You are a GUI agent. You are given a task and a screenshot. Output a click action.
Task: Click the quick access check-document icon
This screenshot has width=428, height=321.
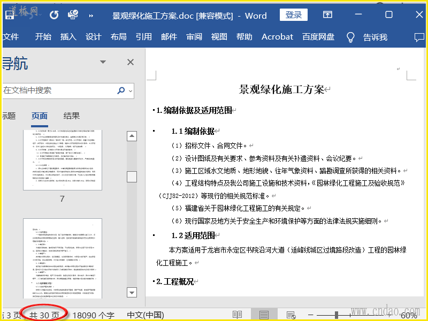pyautogui.click(x=73, y=14)
